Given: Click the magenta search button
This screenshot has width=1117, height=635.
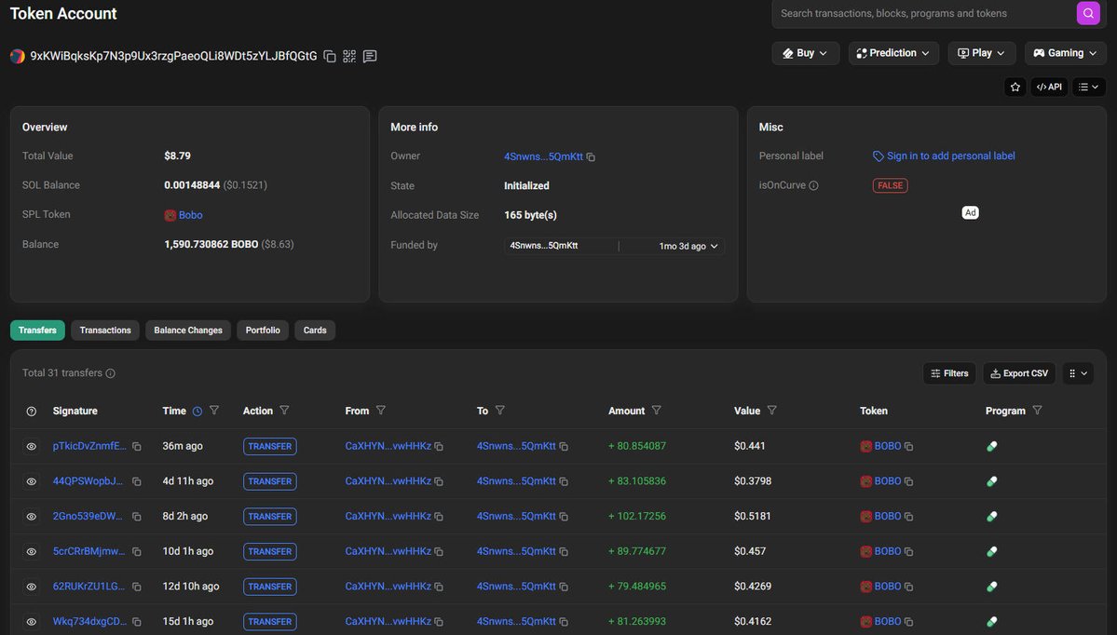Looking at the screenshot, I should (x=1088, y=13).
